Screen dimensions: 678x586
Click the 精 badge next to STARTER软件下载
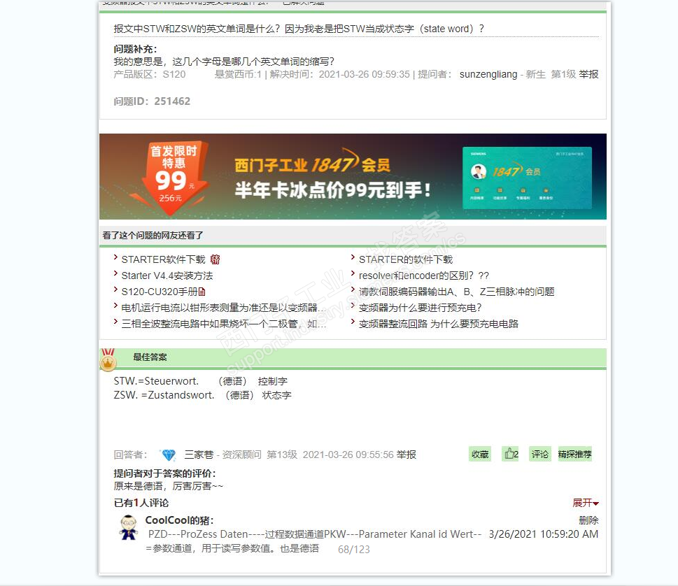(215, 259)
